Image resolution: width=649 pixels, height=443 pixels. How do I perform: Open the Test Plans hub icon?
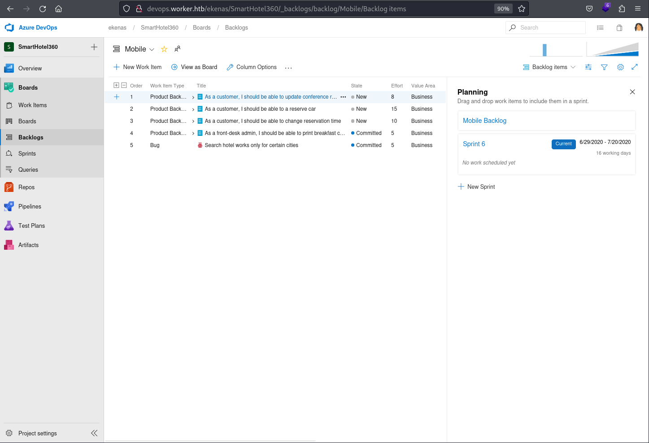[9, 226]
